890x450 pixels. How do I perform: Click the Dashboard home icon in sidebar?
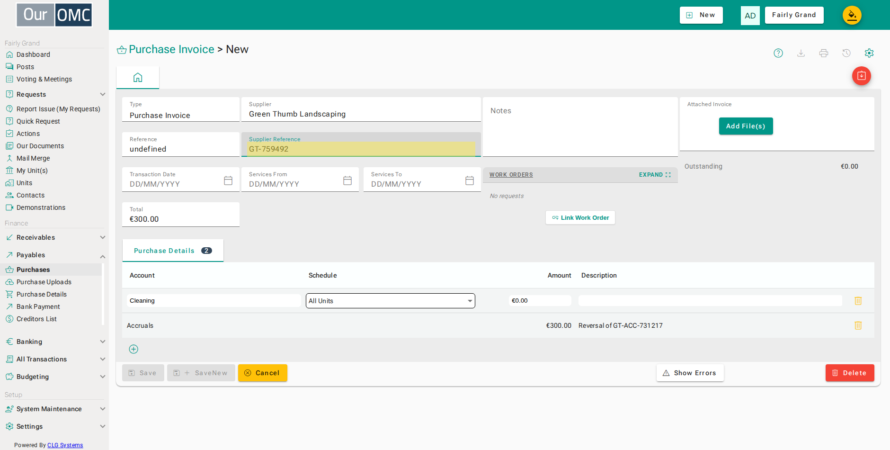[9, 54]
